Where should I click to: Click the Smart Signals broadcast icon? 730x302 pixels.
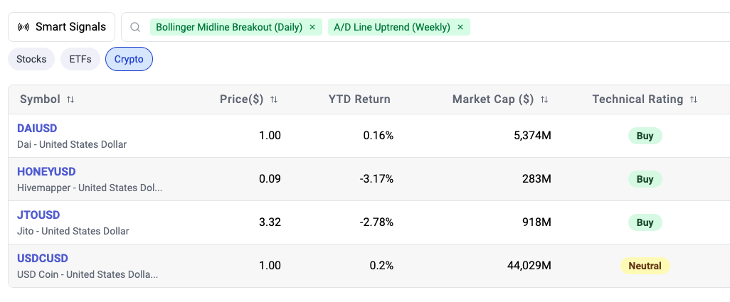point(23,27)
